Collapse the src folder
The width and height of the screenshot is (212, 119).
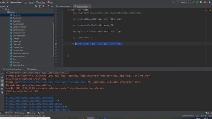click(3, 9)
